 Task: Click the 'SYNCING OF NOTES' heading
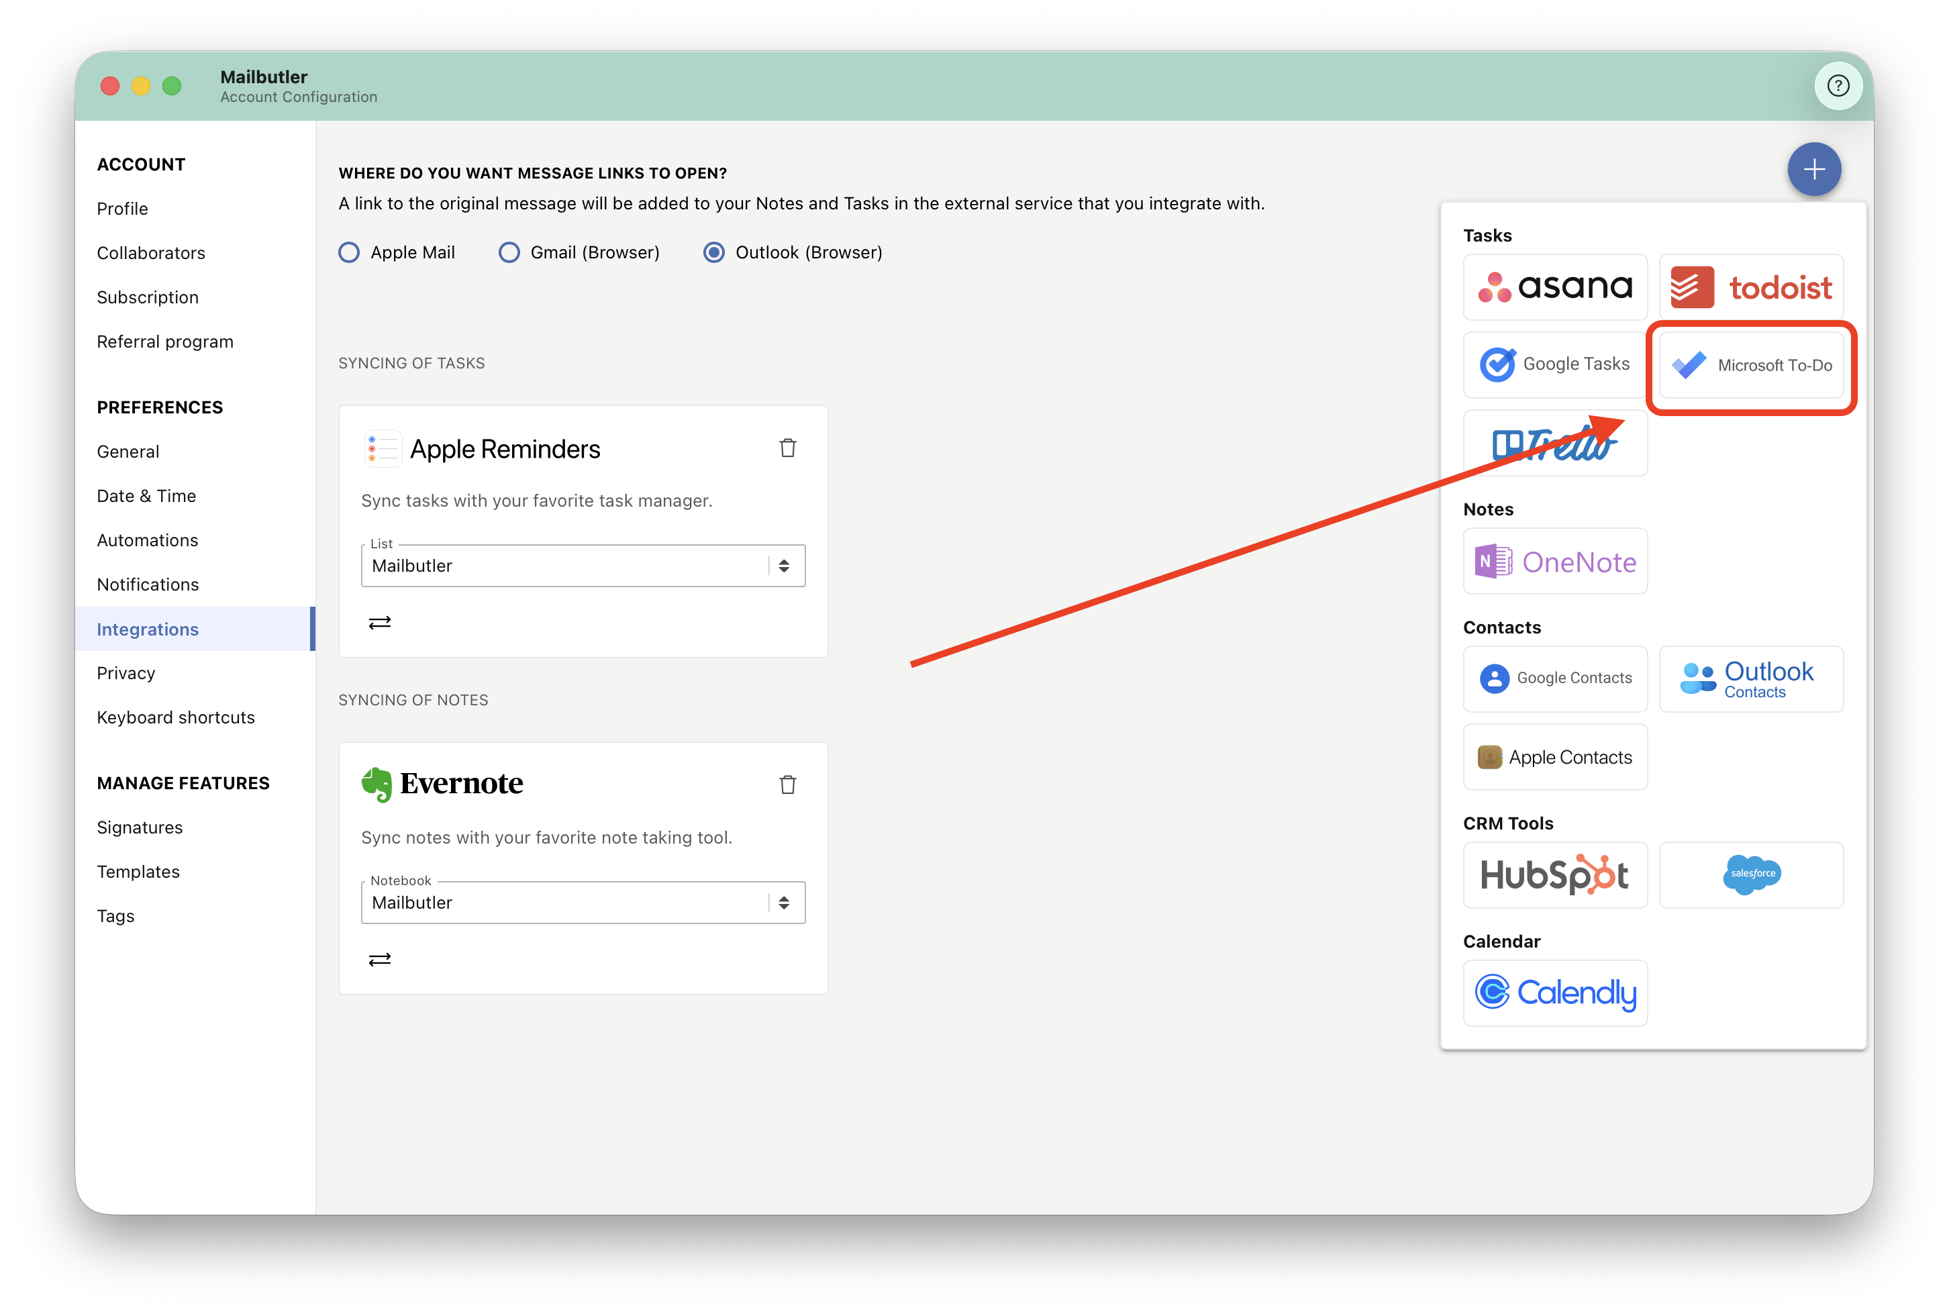413,700
